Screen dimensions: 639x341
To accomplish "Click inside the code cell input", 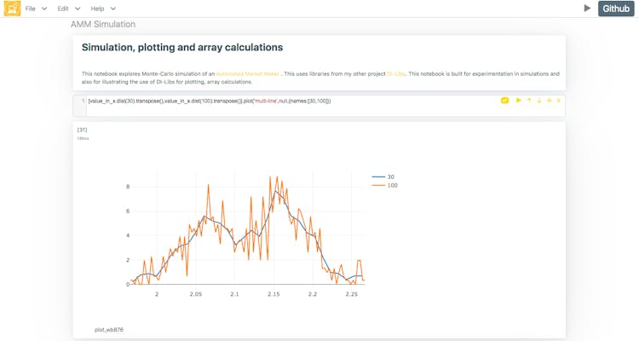I will coord(256,101).
